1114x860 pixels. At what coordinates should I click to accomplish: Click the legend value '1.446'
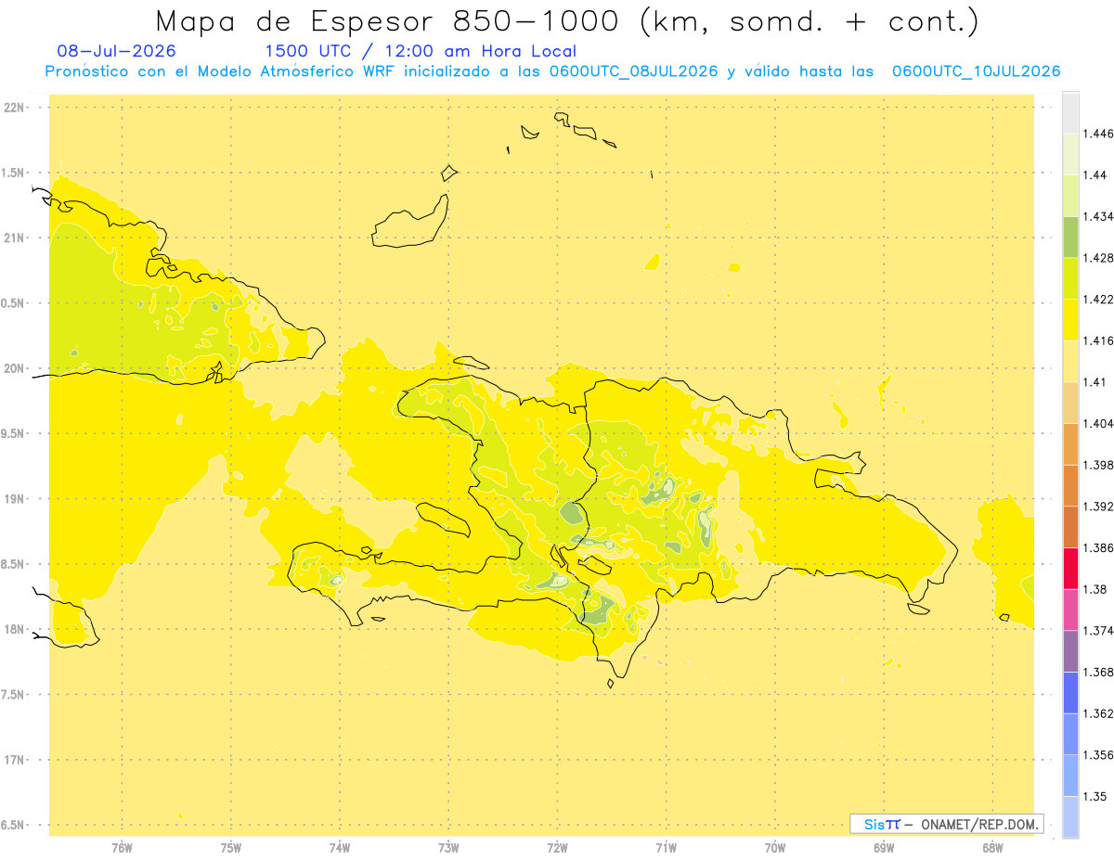[1098, 134]
